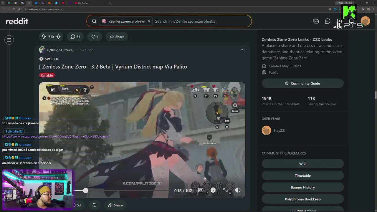Screen dimensions: 377x212
Task: Open video settings gear
Action: click(x=213, y=190)
